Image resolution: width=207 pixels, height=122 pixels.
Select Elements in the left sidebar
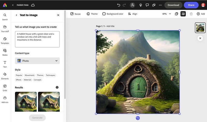click(5, 76)
